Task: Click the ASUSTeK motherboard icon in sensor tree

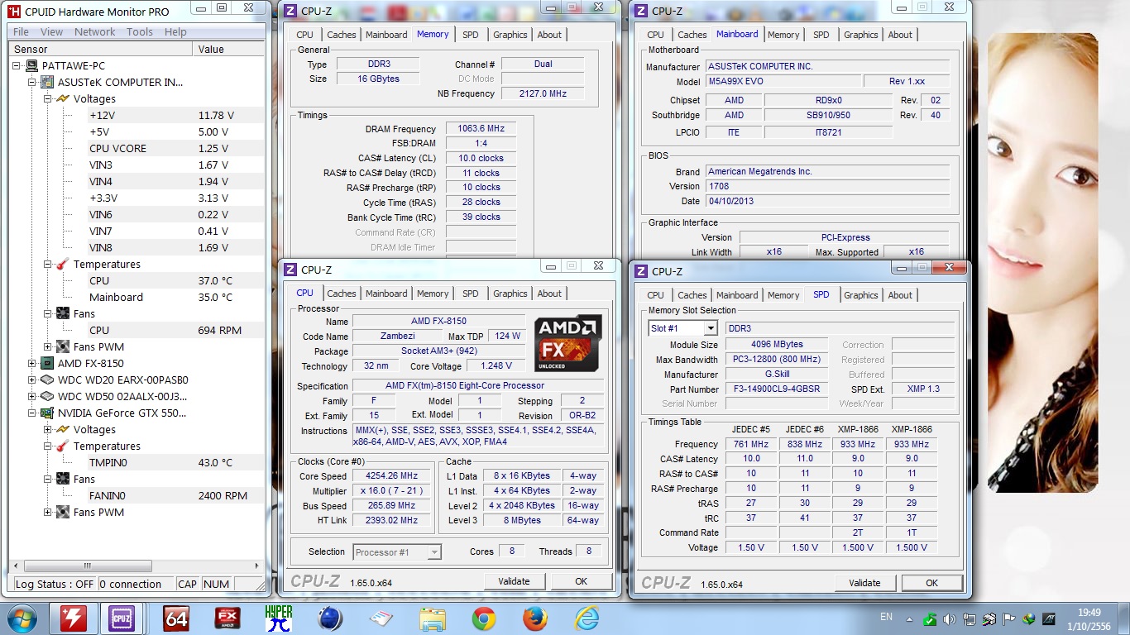Action: [x=49, y=82]
